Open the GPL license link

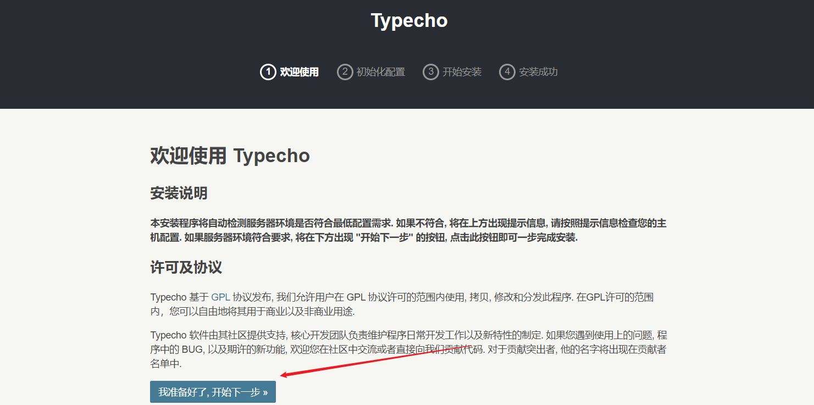(x=220, y=297)
